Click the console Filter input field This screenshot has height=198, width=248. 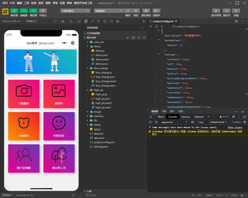(x=203, y=122)
